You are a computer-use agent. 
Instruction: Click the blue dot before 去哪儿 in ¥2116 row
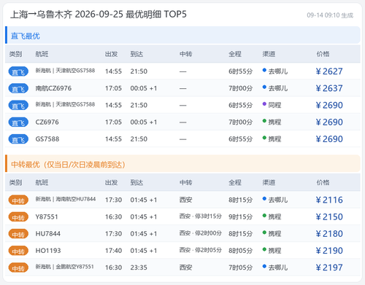click(x=264, y=198)
